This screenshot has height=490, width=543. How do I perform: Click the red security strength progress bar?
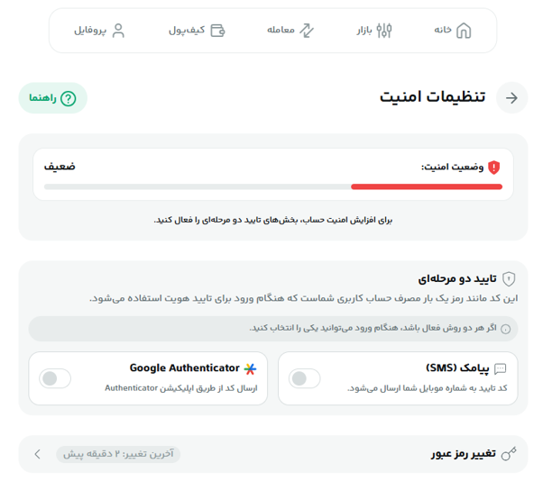(427, 186)
